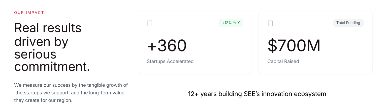Click the +360 figure
Image resolution: width=387 pixels, height=112 pixels.
(x=167, y=46)
